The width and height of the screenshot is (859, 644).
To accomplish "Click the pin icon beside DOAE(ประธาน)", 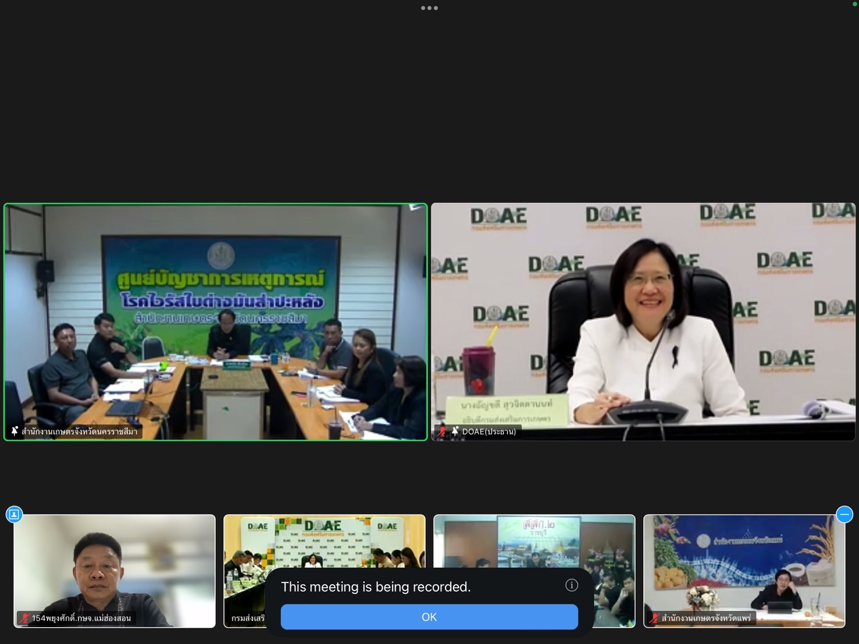I will pos(455,431).
